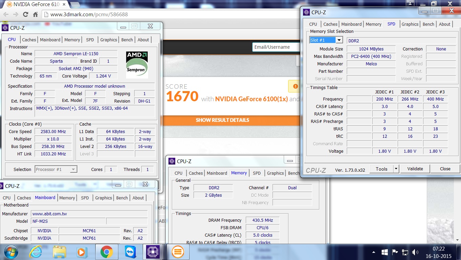Open system menu icon of CPU-Z CPU window
Image resolution: width=461 pixels, height=260 pixels.
(x=5, y=28)
